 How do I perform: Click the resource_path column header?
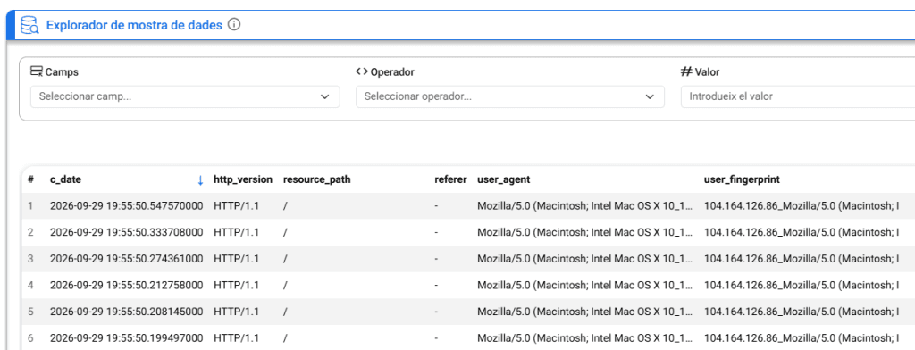(x=317, y=179)
